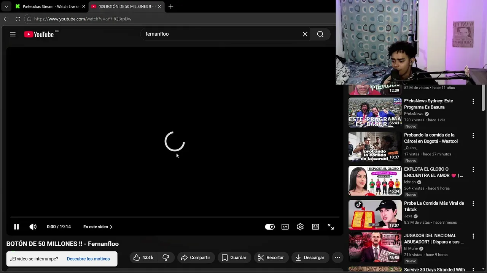Screen dimensions: 487x273
Task: Open the lebriah channel name
Action: (x=410, y=182)
